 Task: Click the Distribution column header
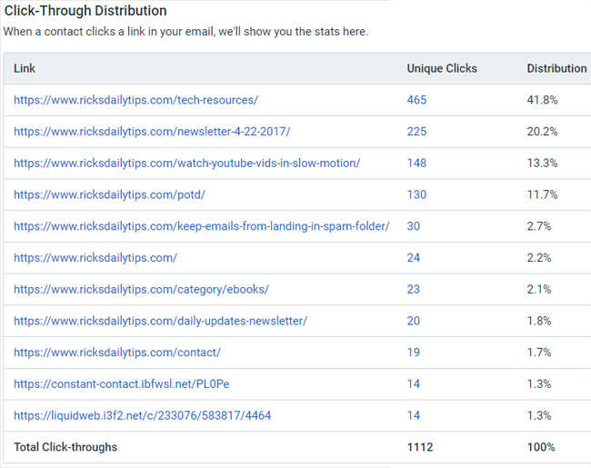click(x=556, y=68)
